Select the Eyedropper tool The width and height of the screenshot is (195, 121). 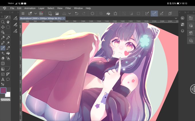(3, 48)
